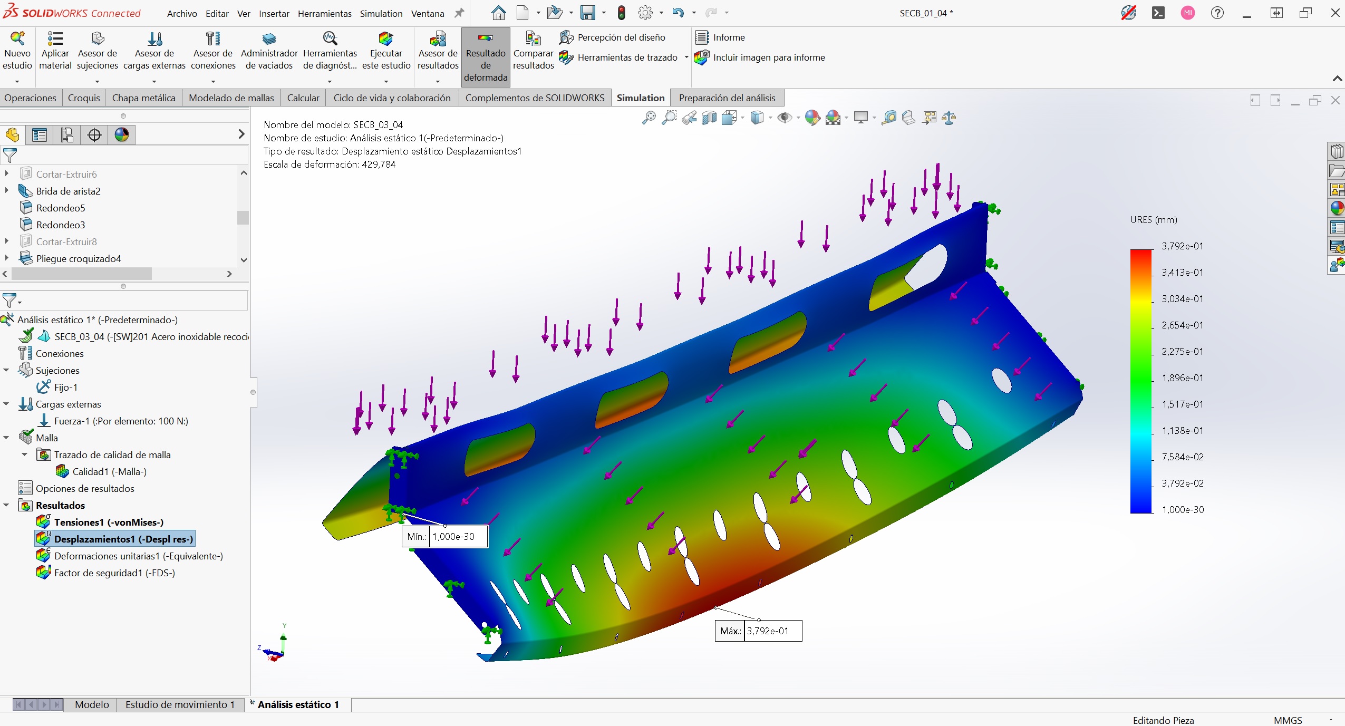Switch to Preparación del análisis tab
Viewport: 1345px width, 726px height.
[x=727, y=98]
